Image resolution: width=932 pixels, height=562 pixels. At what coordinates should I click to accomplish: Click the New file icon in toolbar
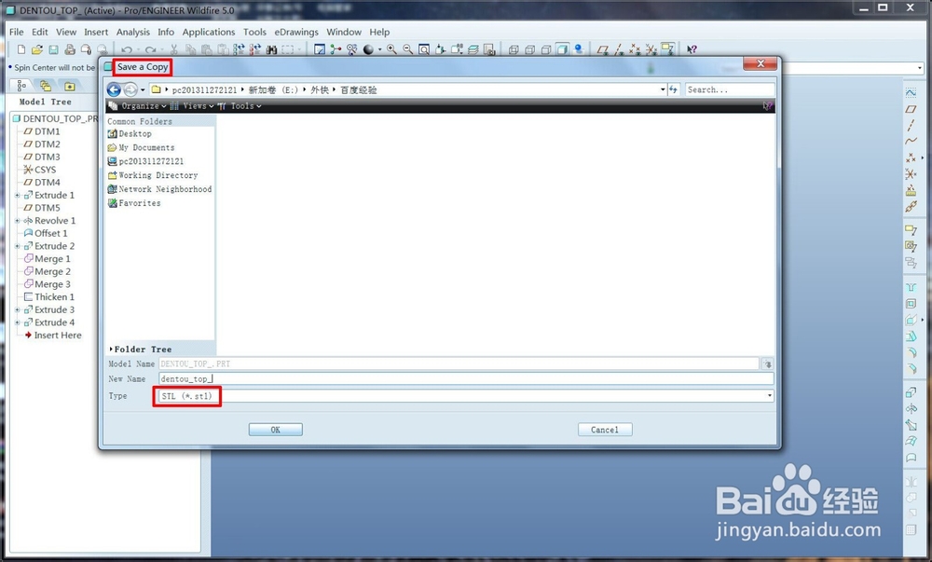21,49
